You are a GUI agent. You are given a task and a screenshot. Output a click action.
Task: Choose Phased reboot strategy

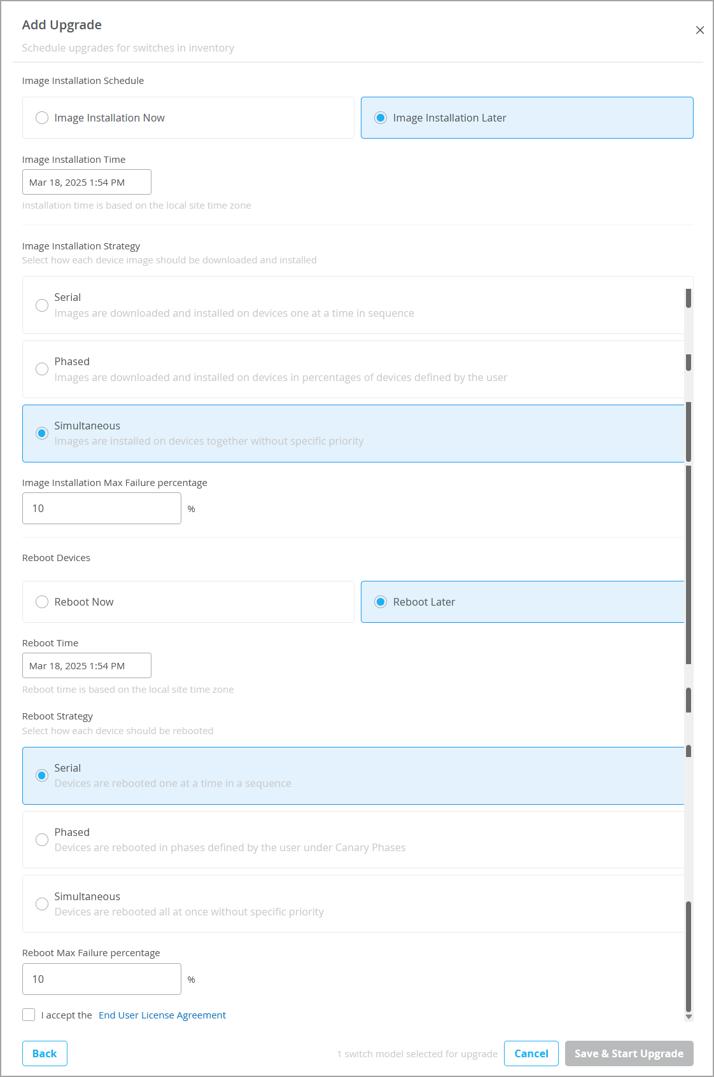coord(42,840)
